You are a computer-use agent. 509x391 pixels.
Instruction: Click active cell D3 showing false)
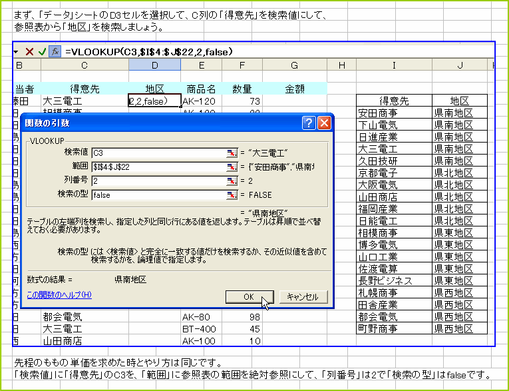(x=154, y=101)
